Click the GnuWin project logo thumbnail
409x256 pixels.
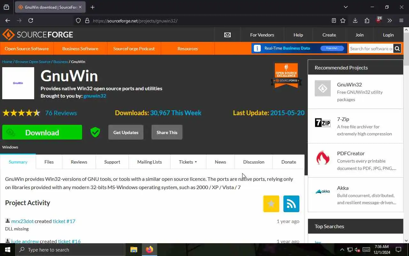18,83
